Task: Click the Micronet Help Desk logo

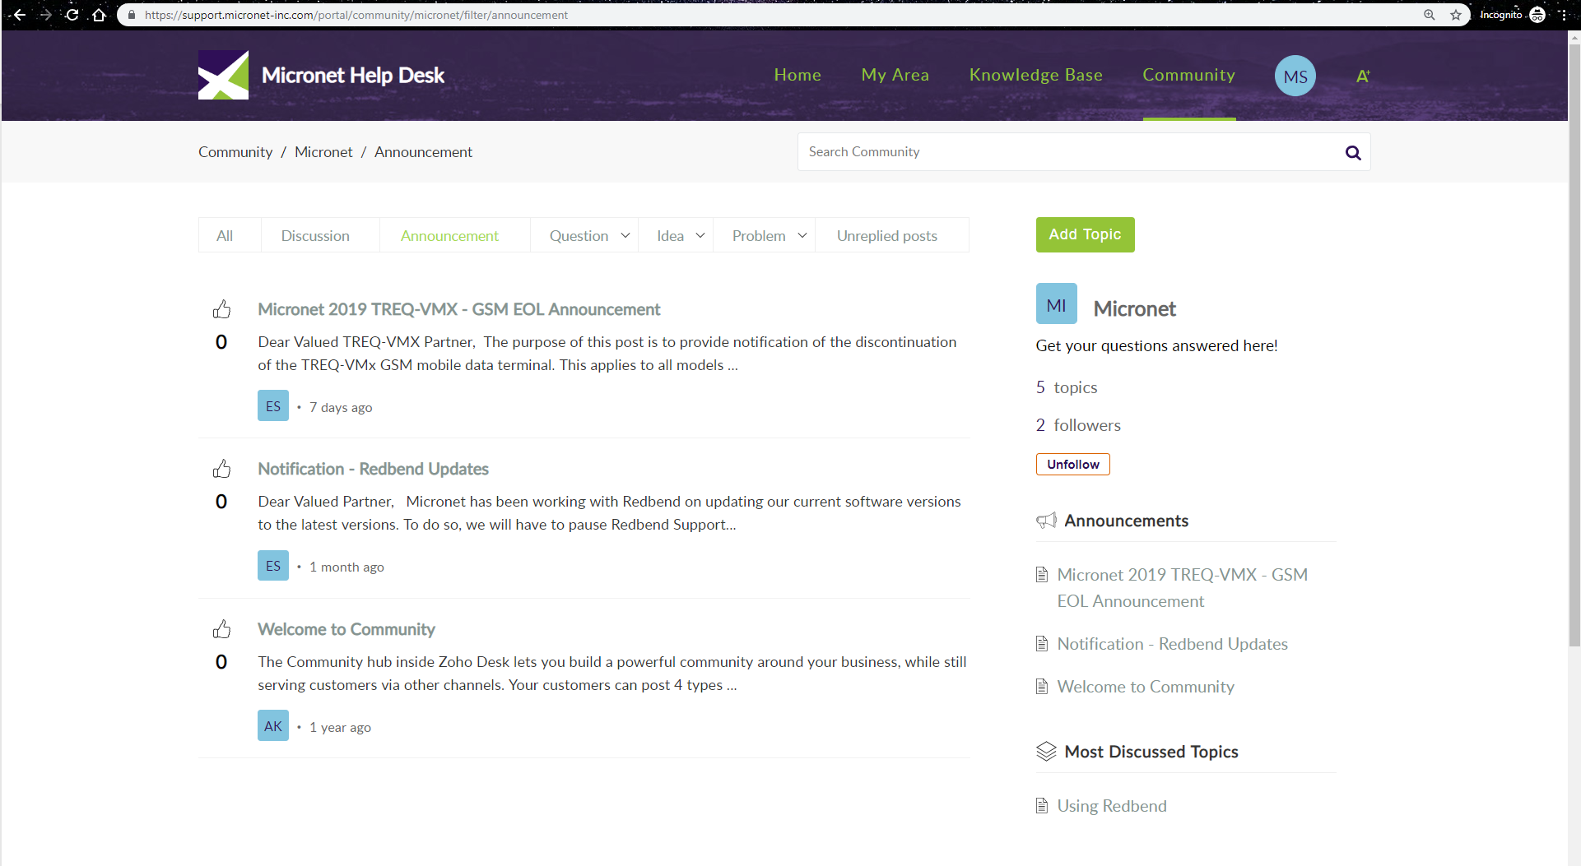Action: pyautogui.click(x=223, y=75)
